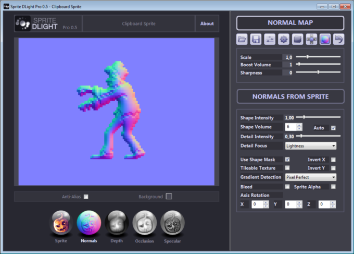Open the Detail Focus Lightness dropdown
Screen dimensions: 354x254
311,146
